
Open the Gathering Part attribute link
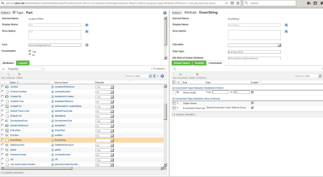point(17,145)
